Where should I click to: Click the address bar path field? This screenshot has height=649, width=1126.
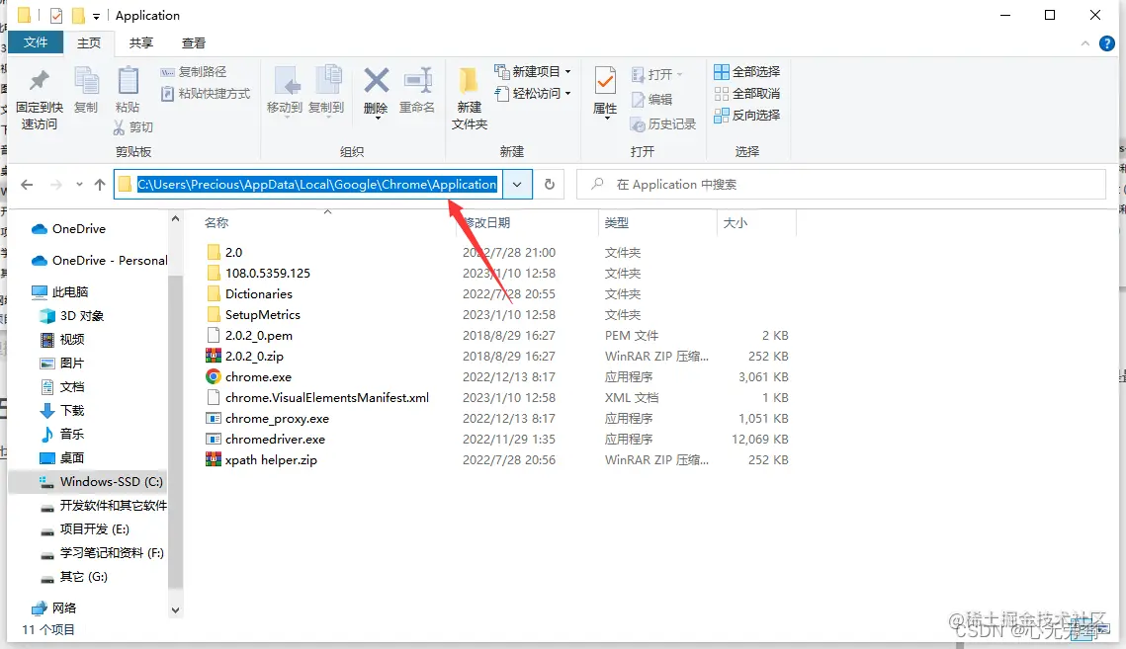(308, 185)
